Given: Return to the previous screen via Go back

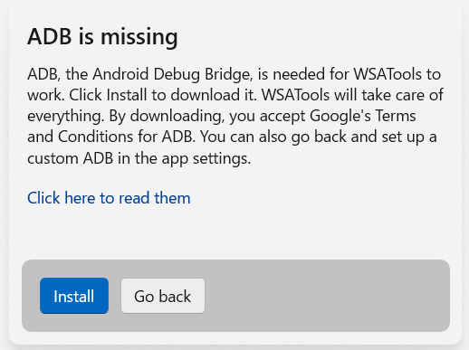Looking at the screenshot, I should click(163, 296).
